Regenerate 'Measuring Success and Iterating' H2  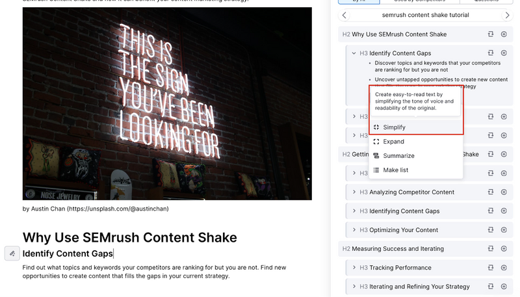tap(491, 249)
